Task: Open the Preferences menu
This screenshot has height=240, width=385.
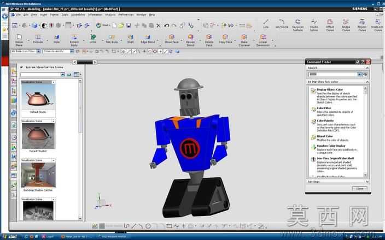Action: point(126,15)
